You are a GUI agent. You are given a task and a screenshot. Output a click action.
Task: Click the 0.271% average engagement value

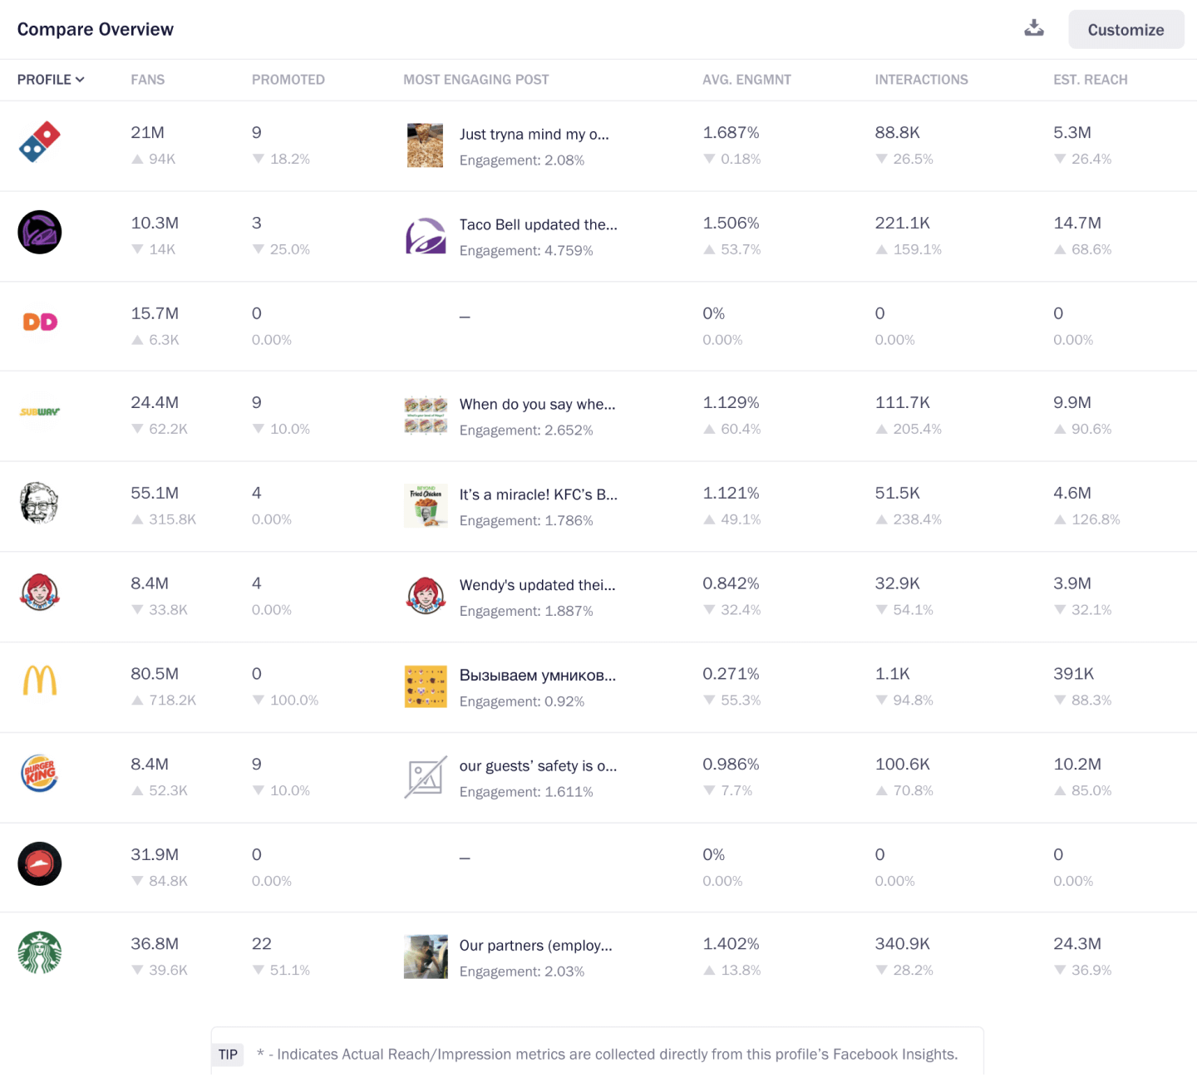731,674
